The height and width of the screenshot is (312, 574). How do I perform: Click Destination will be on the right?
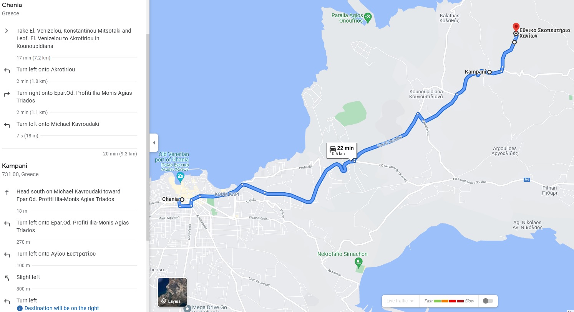pyautogui.click(x=62, y=308)
